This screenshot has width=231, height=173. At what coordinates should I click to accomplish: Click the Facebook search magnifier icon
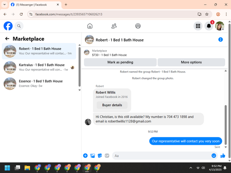pyautogui.click(x=19, y=26)
